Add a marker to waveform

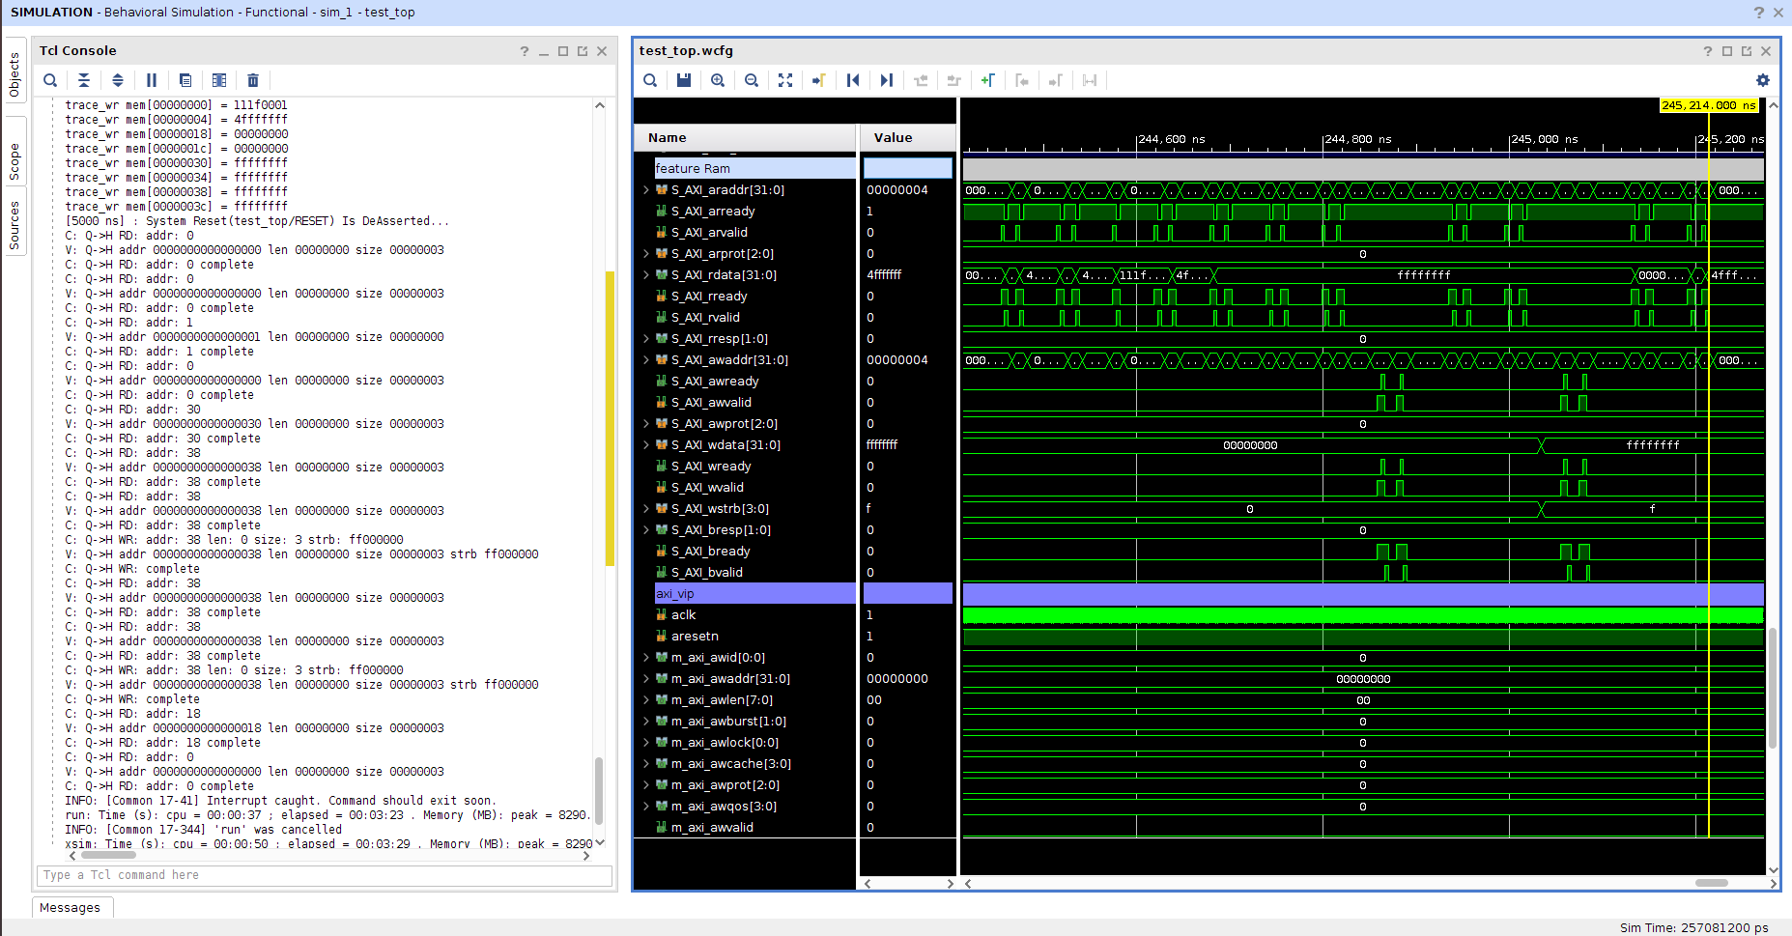987,80
